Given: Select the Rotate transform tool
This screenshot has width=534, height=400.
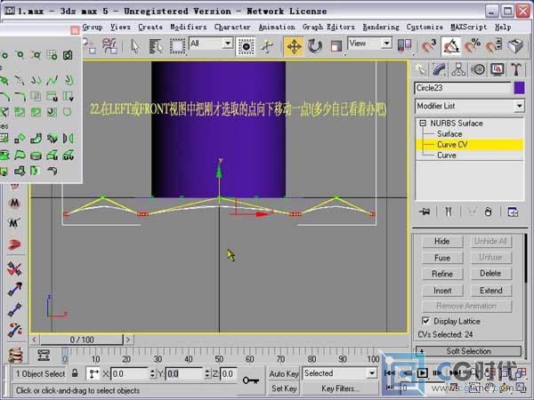Looking at the screenshot, I should 315,46.
